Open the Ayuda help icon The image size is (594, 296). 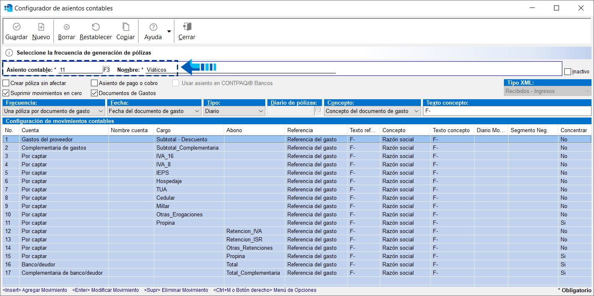[153, 27]
